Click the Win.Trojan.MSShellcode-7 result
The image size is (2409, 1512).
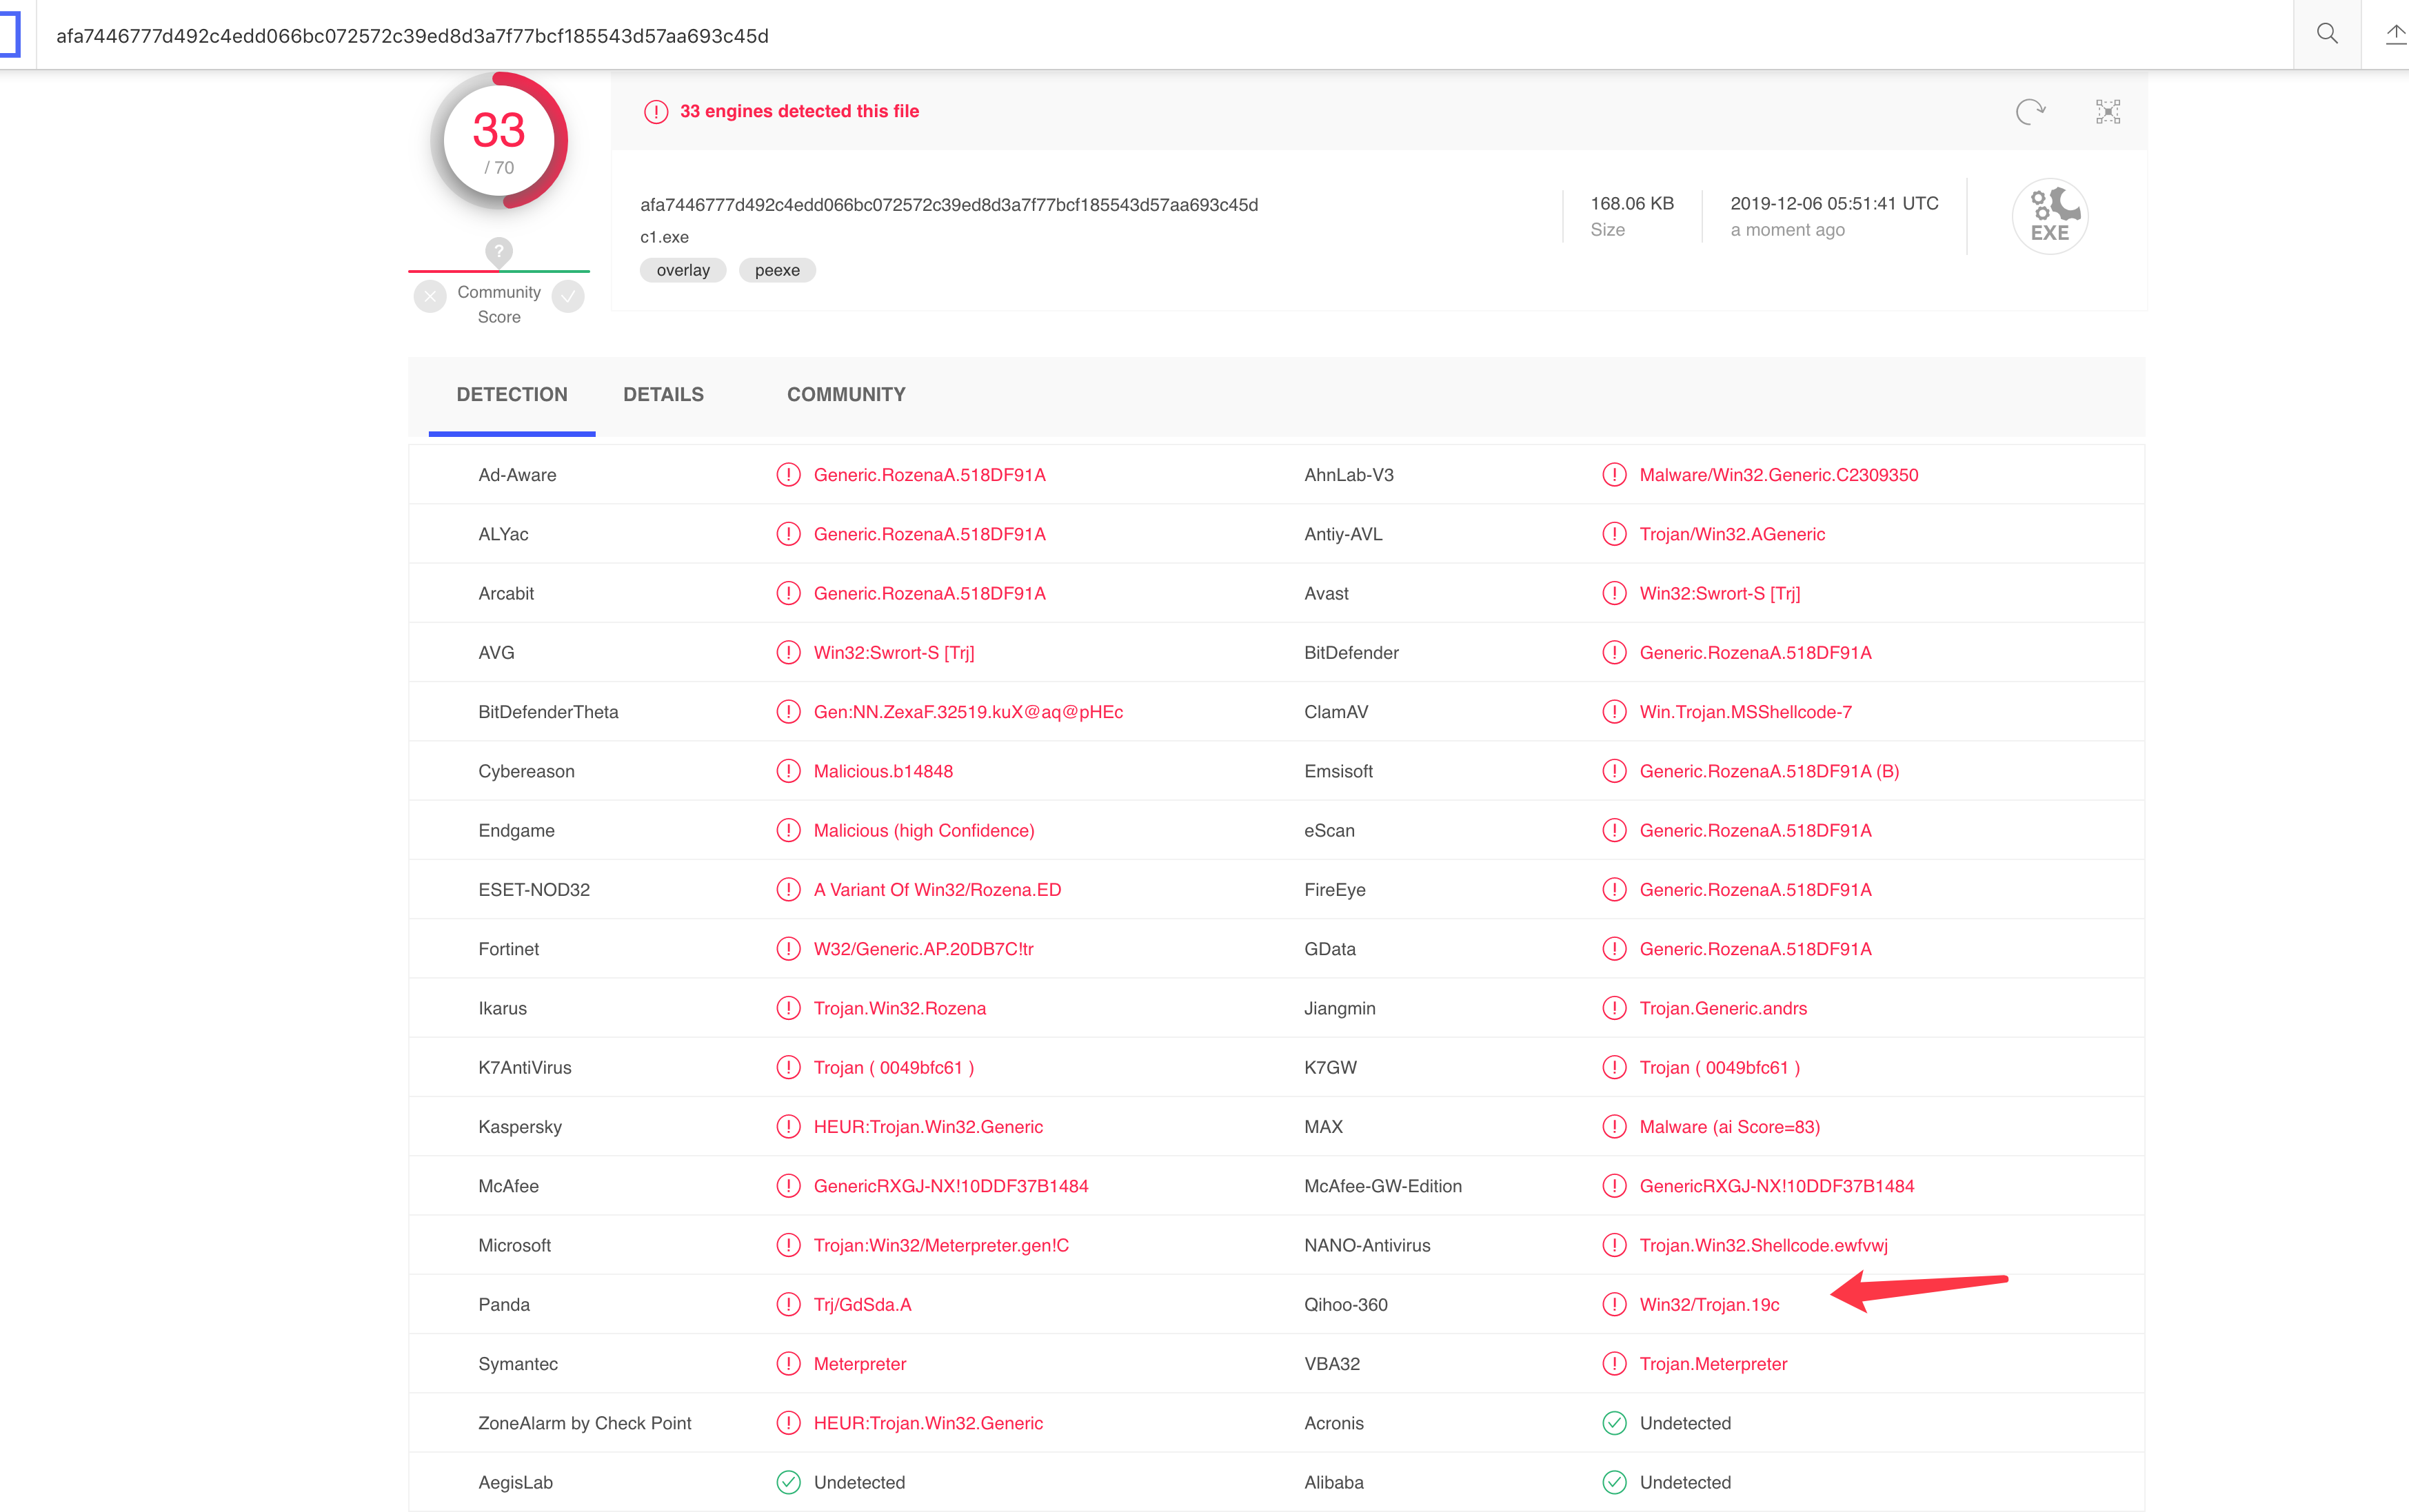coord(1746,712)
